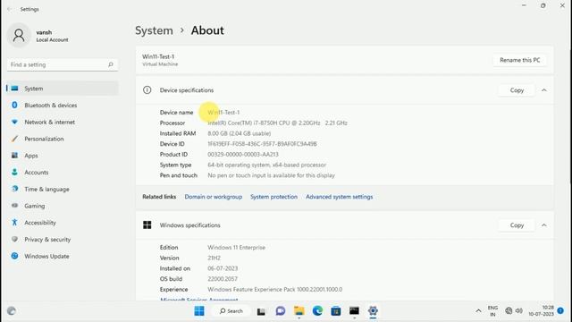Click the Windows 11 Enterprise edition value

click(236, 248)
